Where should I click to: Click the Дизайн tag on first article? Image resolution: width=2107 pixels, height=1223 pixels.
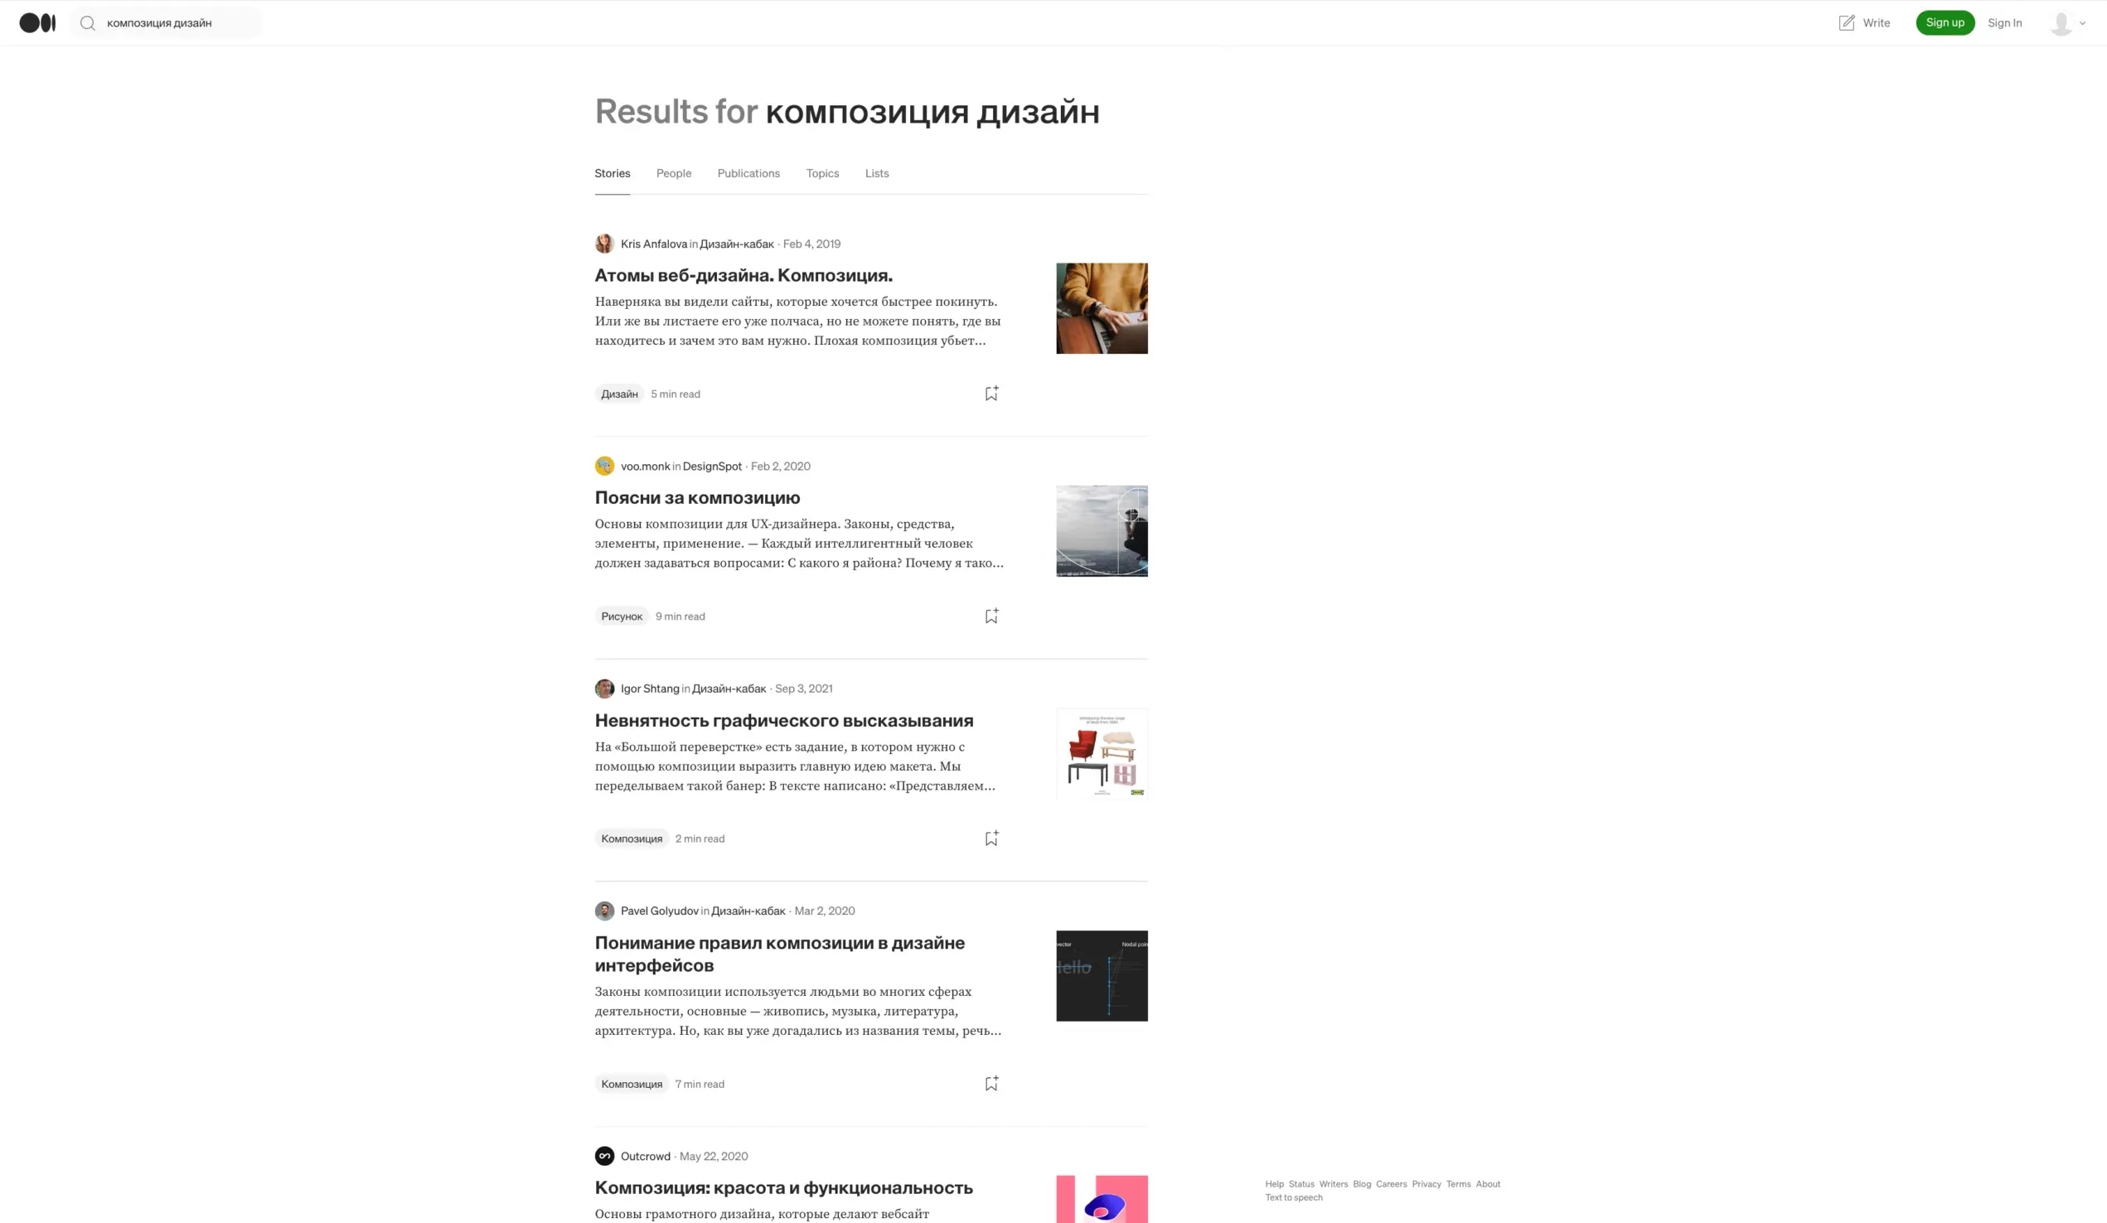pos(618,393)
